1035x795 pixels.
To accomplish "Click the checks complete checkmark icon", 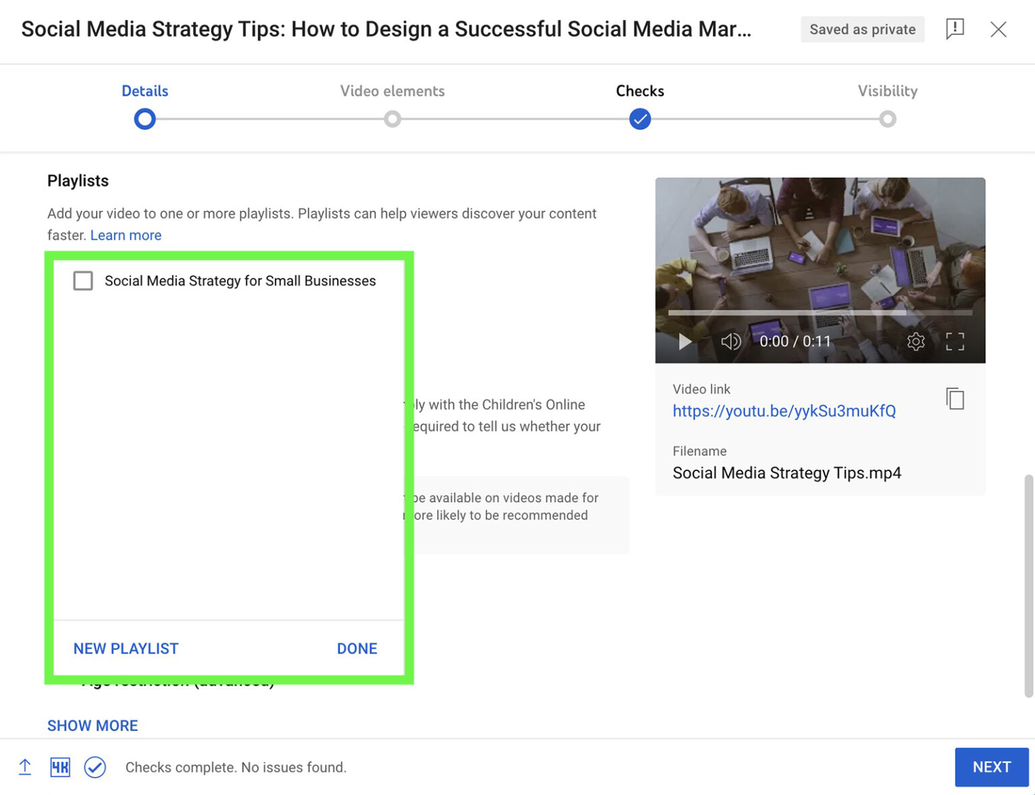I will pos(95,767).
